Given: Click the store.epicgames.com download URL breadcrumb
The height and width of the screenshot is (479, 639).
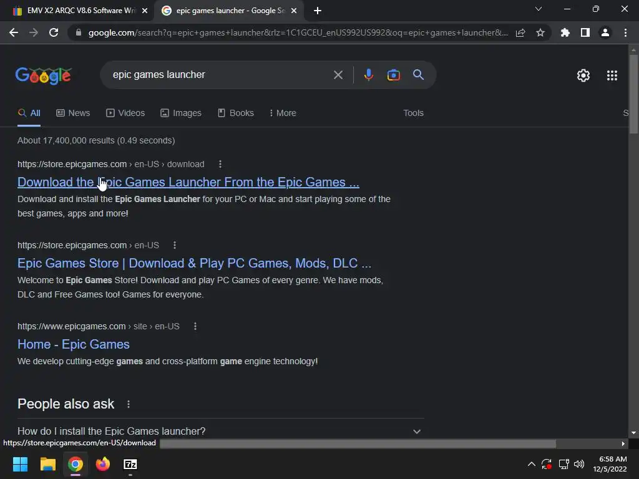Looking at the screenshot, I should [x=111, y=164].
